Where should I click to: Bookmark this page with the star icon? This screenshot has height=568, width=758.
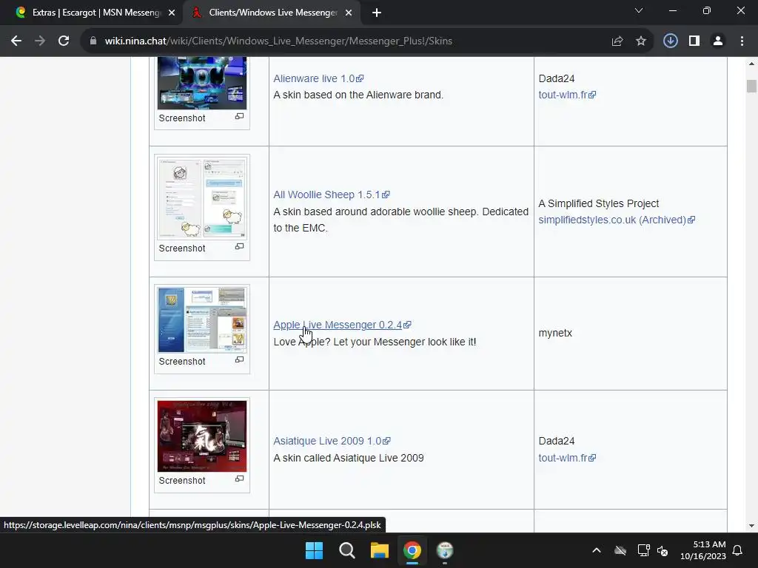click(x=640, y=41)
